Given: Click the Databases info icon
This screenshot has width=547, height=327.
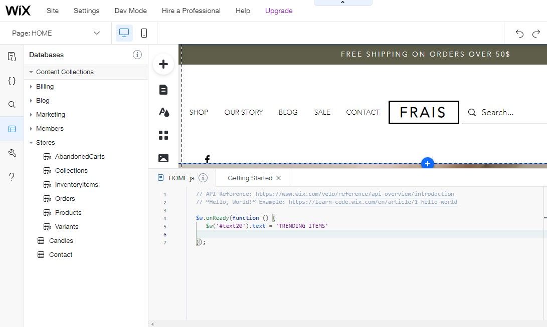Looking at the screenshot, I should tap(137, 55).
